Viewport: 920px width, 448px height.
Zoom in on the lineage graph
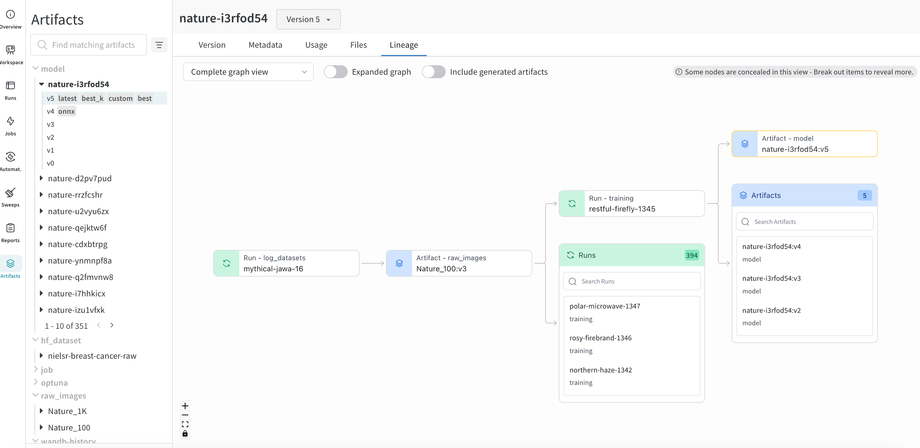point(185,406)
